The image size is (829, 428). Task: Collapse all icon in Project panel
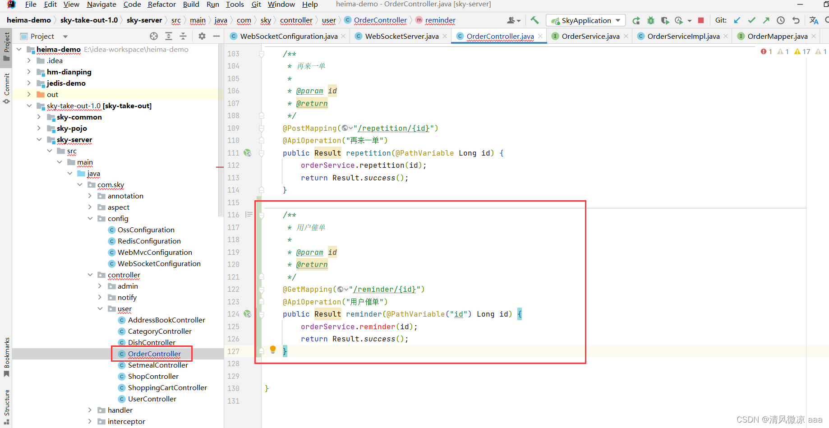pos(183,36)
